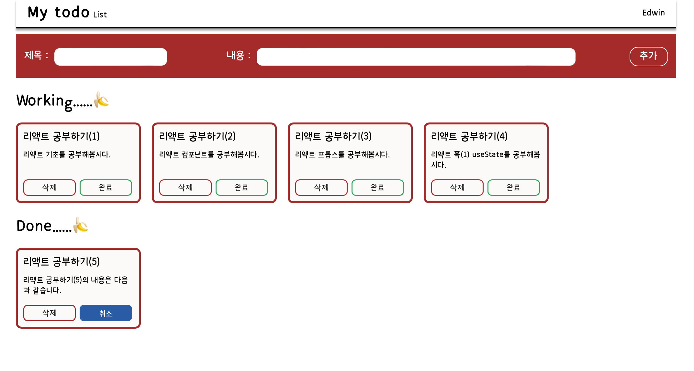This screenshot has width=694, height=371.
Task: Delete the 리액트 공부하기(1) card
Action: point(50,187)
